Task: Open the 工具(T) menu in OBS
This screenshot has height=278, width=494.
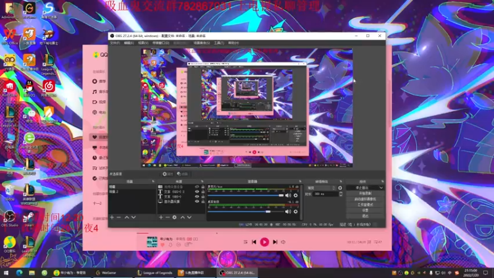Action: (219, 43)
